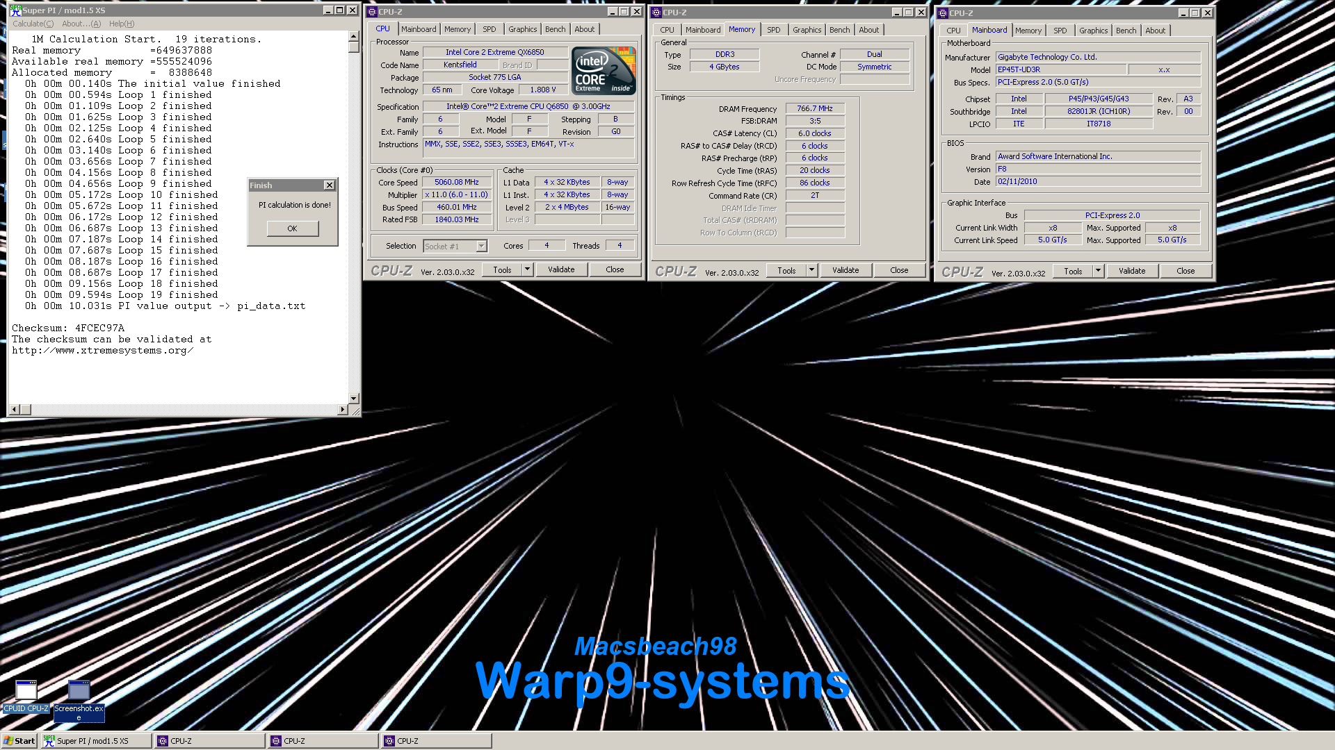Image resolution: width=1335 pixels, height=750 pixels.
Task: Click BIOS date 02/11/2010 field
Action: (1098, 181)
